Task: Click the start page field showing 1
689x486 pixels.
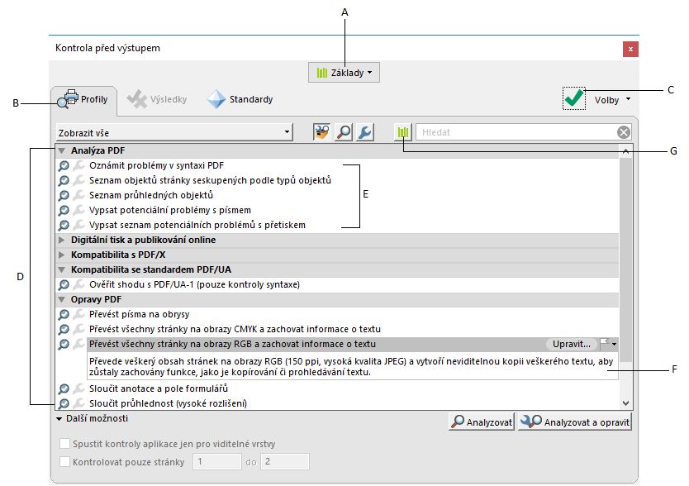Action: tap(217, 462)
